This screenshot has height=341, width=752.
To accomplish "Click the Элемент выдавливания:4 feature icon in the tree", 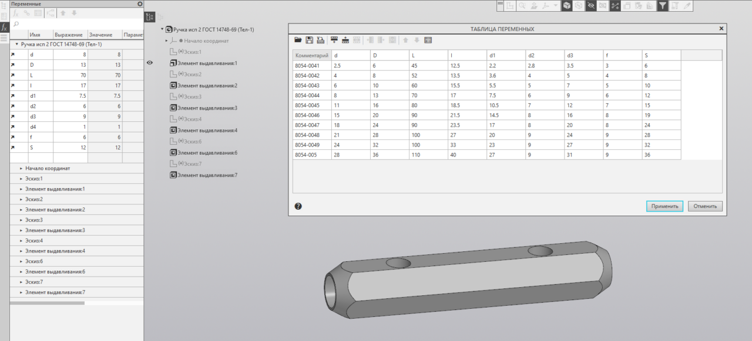I will pos(173,131).
